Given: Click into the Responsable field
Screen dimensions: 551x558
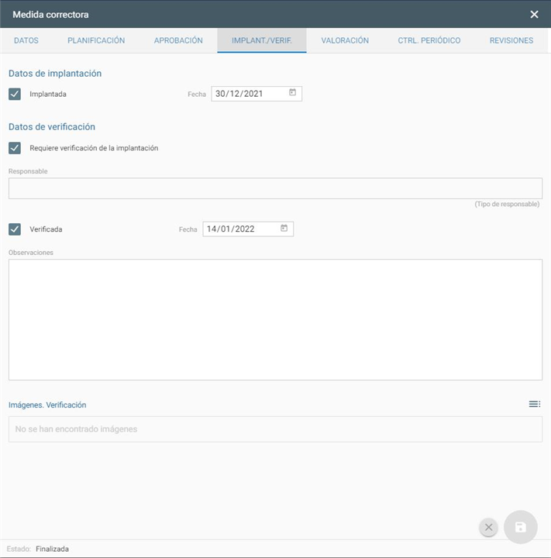Looking at the screenshot, I should 275,188.
